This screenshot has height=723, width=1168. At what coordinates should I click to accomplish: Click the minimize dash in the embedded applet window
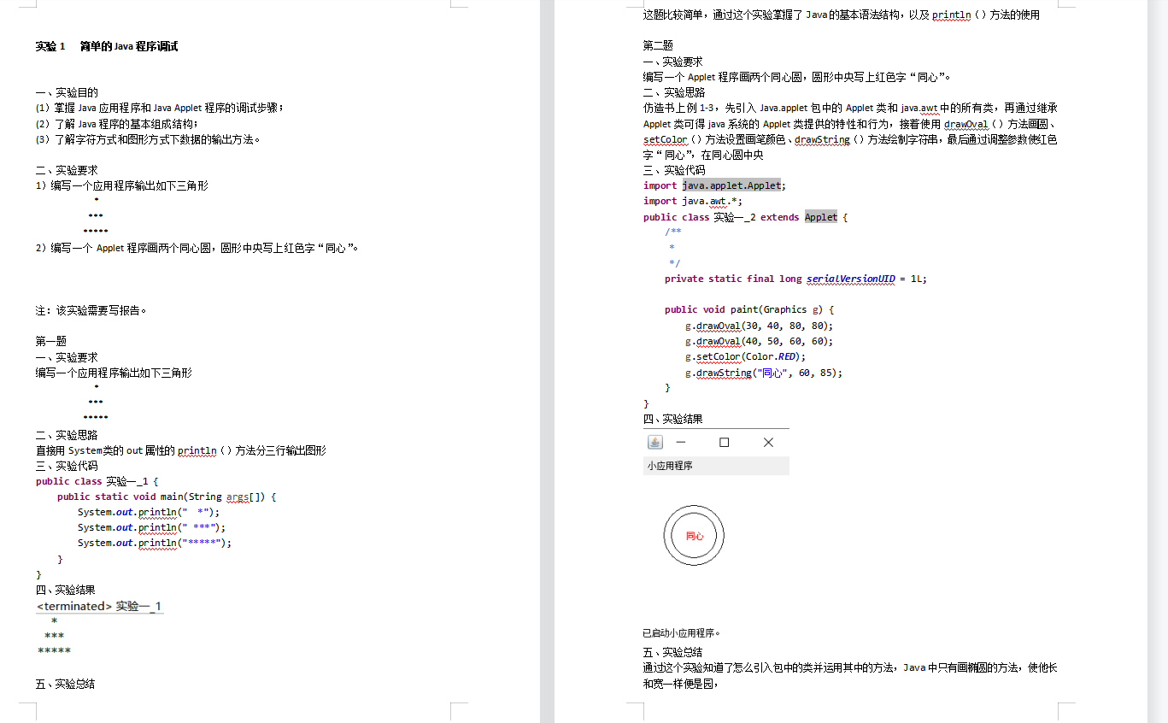[x=681, y=442]
